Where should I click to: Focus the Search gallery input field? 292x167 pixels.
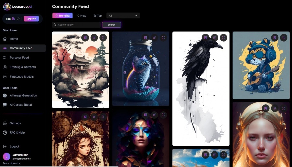(76, 25)
